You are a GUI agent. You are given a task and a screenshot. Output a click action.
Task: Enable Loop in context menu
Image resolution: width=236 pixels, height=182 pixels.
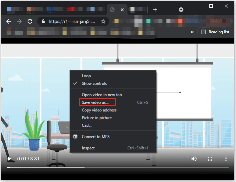pos(86,76)
